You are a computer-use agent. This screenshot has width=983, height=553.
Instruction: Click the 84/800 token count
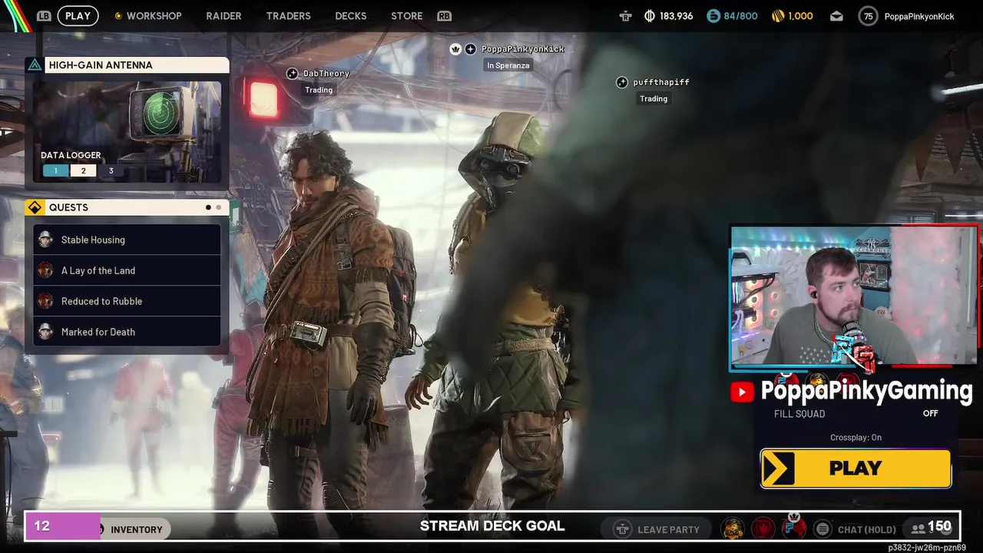click(740, 16)
